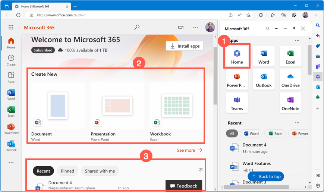Viewport: 324px width, 192px height.
Task: Click search icon in Microsoft 365 sidebar pane
Action: 268,29
